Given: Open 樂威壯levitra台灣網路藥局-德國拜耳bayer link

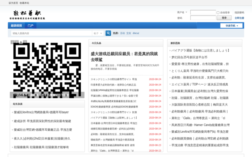Looking at the screenshot, I should (41, 112).
